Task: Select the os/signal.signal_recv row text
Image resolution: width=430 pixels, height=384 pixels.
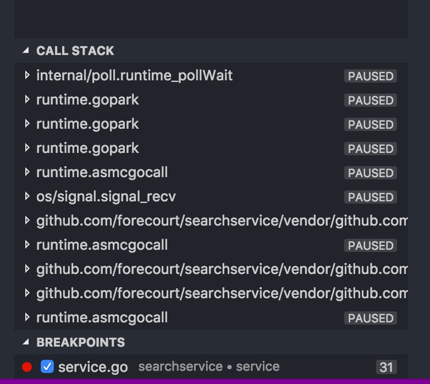Action: 106,196
